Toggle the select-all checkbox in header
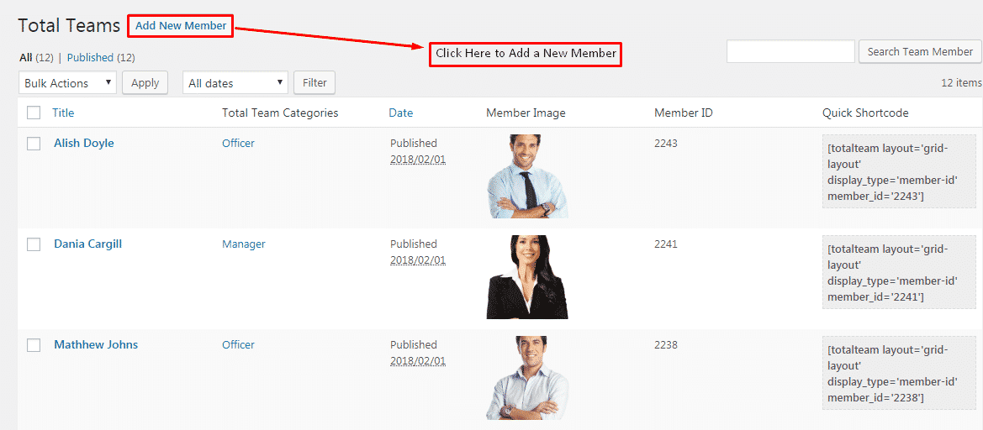 (34, 113)
